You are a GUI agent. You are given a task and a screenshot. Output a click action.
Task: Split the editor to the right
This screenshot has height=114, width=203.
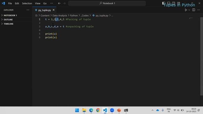pos(193,10)
